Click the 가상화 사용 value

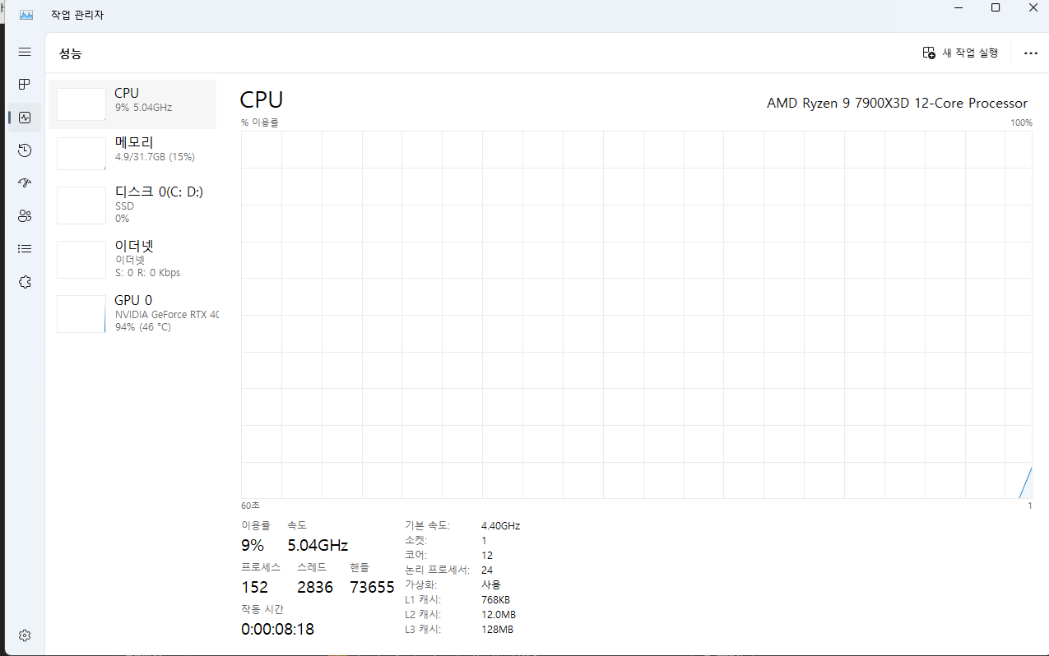tap(490, 584)
